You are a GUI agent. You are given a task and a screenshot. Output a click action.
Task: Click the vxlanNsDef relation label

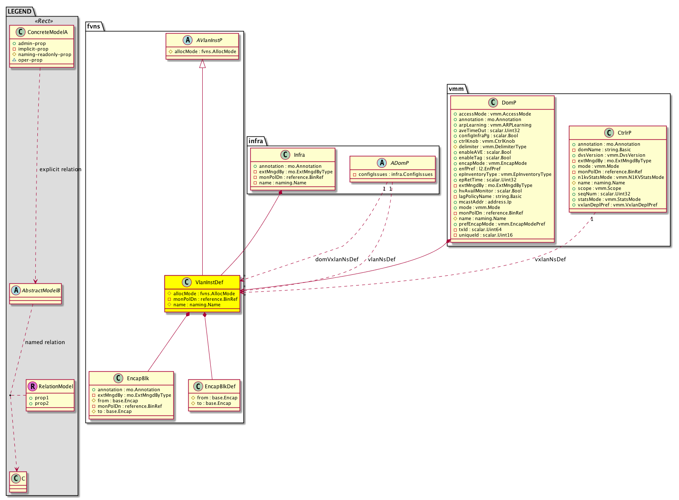(550, 259)
